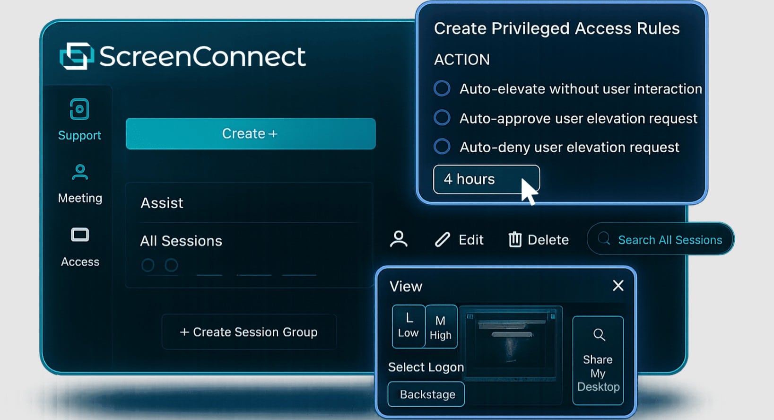774x420 pixels.
Task: Close the View panel with X
Action: click(x=618, y=286)
